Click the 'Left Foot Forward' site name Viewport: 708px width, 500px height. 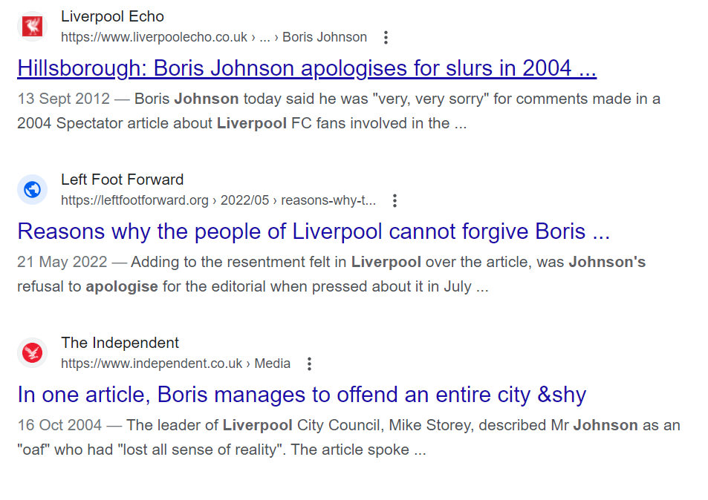pyautogui.click(x=123, y=180)
